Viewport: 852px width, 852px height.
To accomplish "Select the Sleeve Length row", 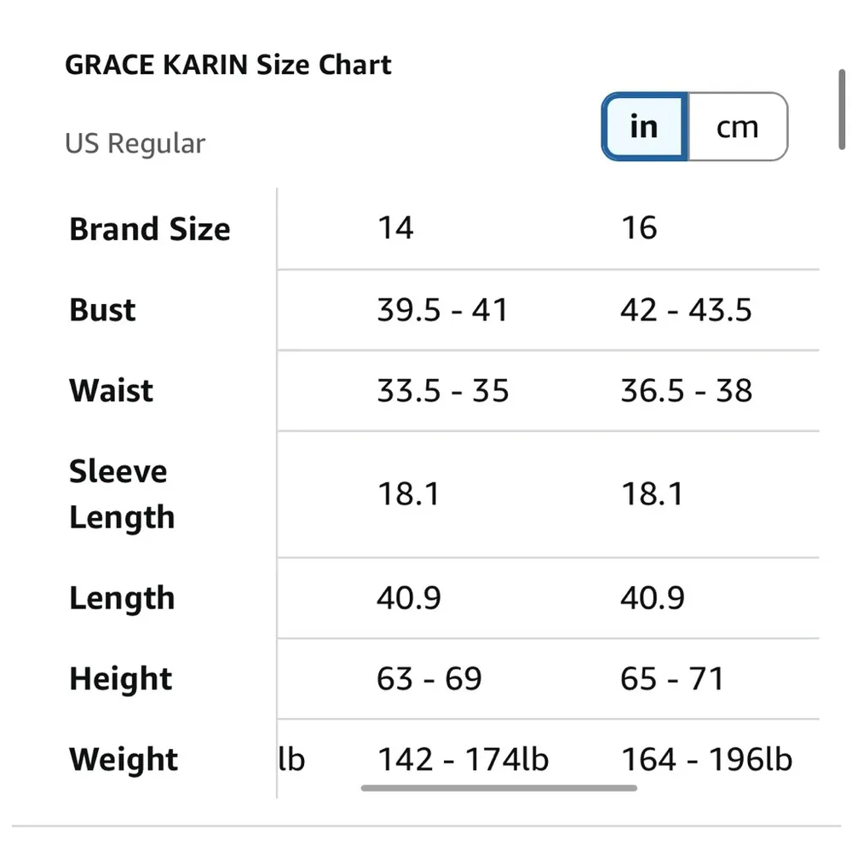I will click(x=121, y=494).
